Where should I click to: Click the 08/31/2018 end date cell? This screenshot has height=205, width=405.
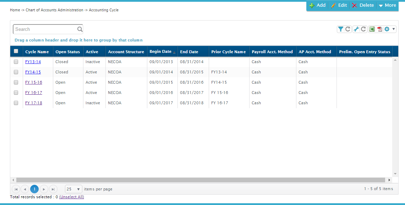pos(192,103)
